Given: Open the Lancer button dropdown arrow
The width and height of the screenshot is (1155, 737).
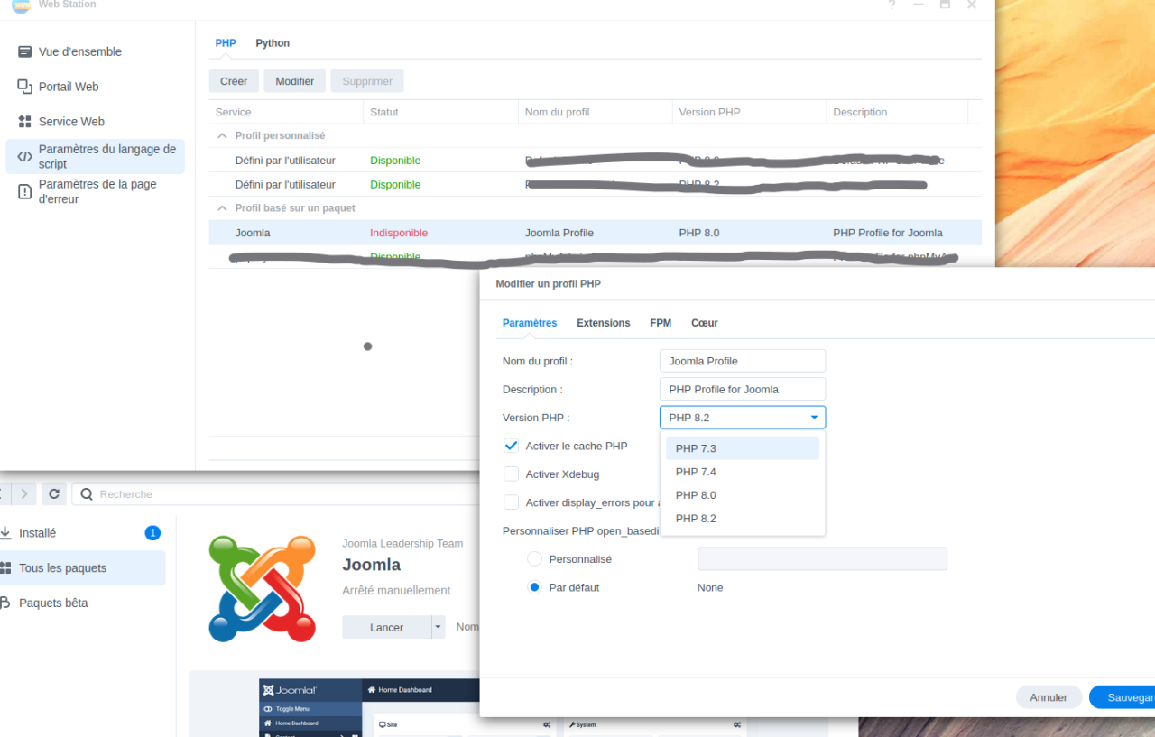Looking at the screenshot, I should click(x=439, y=627).
